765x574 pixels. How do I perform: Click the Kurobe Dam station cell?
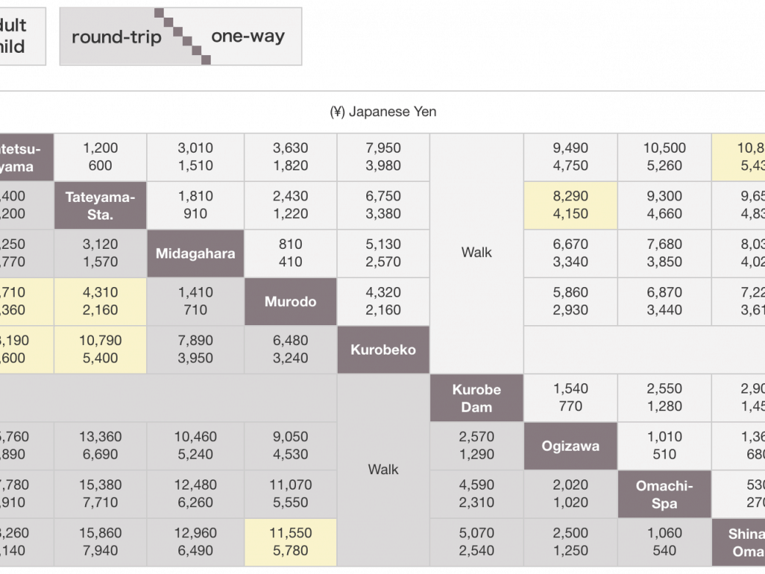pyautogui.click(x=476, y=398)
